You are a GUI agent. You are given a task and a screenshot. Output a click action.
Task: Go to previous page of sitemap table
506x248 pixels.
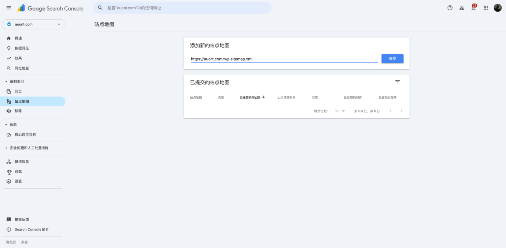pyautogui.click(x=390, y=111)
